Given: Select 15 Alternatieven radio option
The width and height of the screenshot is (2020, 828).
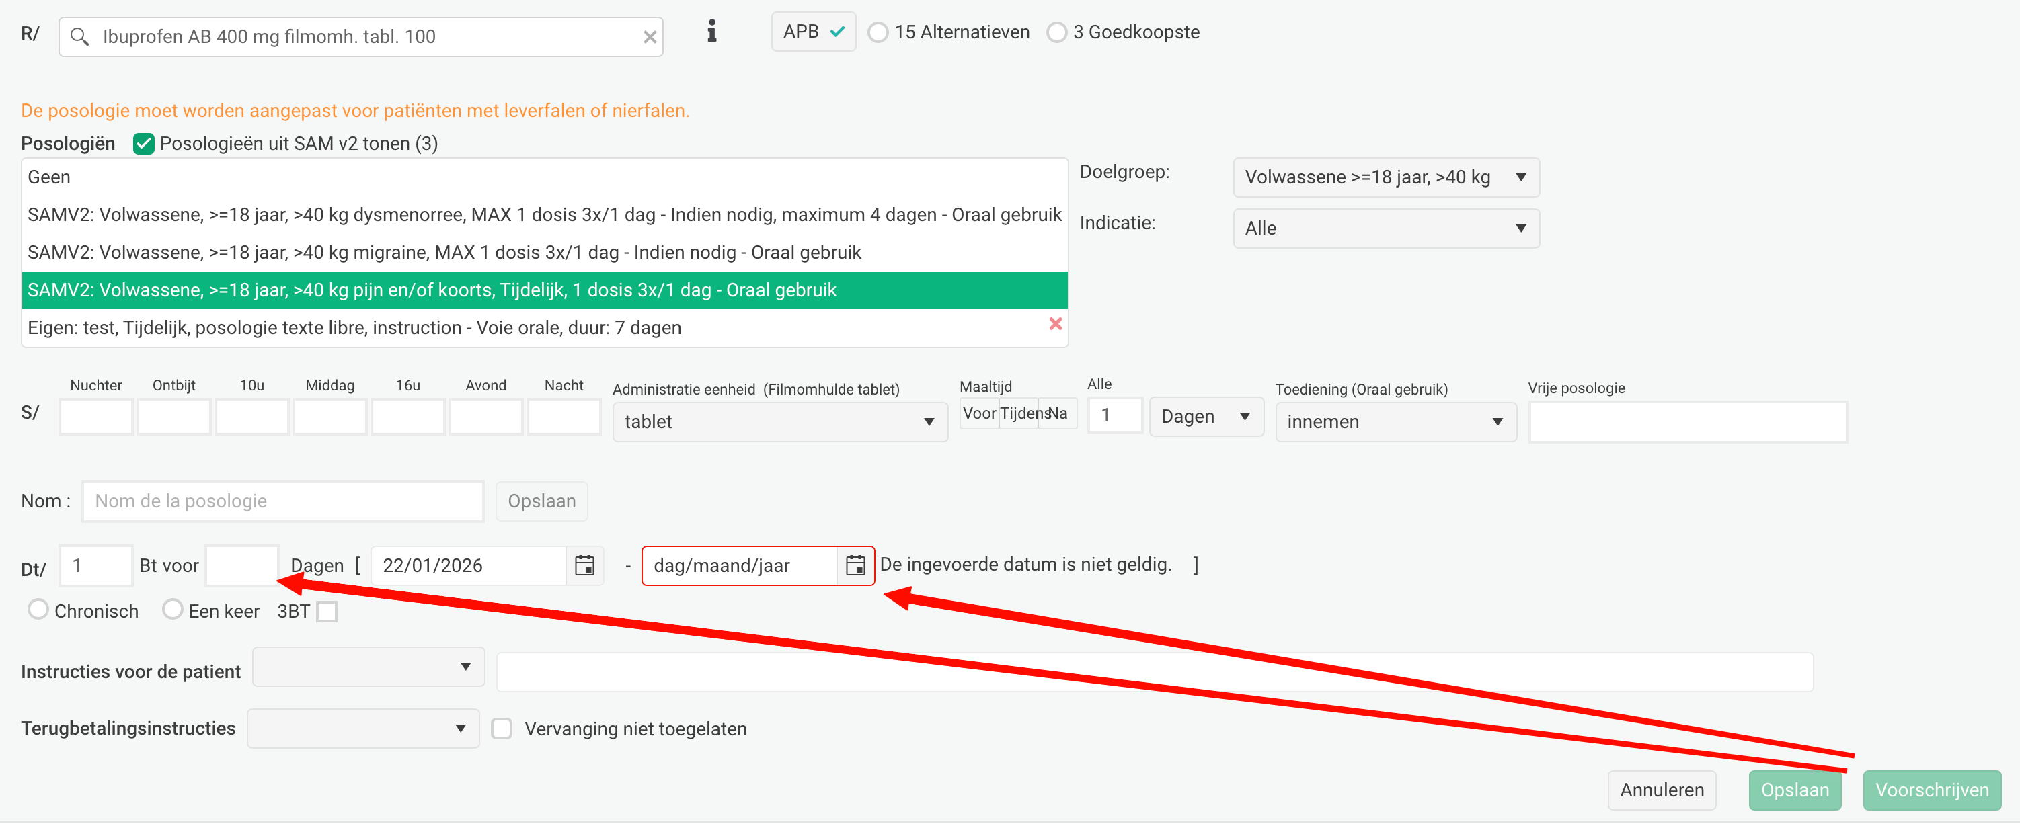Looking at the screenshot, I should point(878,32).
